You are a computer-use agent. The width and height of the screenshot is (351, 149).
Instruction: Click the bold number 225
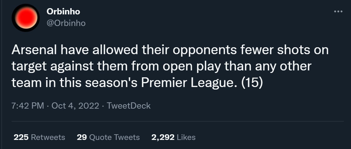point(21,137)
